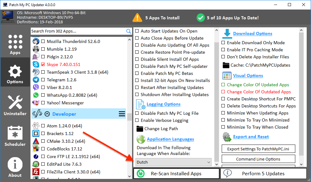Open the Apps section in sidebar
The height and width of the screenshot is (182, 311).
point(15,44)
